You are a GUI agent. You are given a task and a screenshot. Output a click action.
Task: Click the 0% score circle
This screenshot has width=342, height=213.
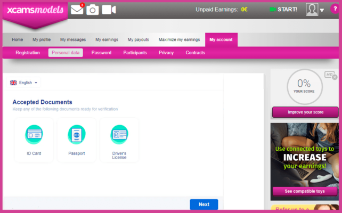[305, 87]
